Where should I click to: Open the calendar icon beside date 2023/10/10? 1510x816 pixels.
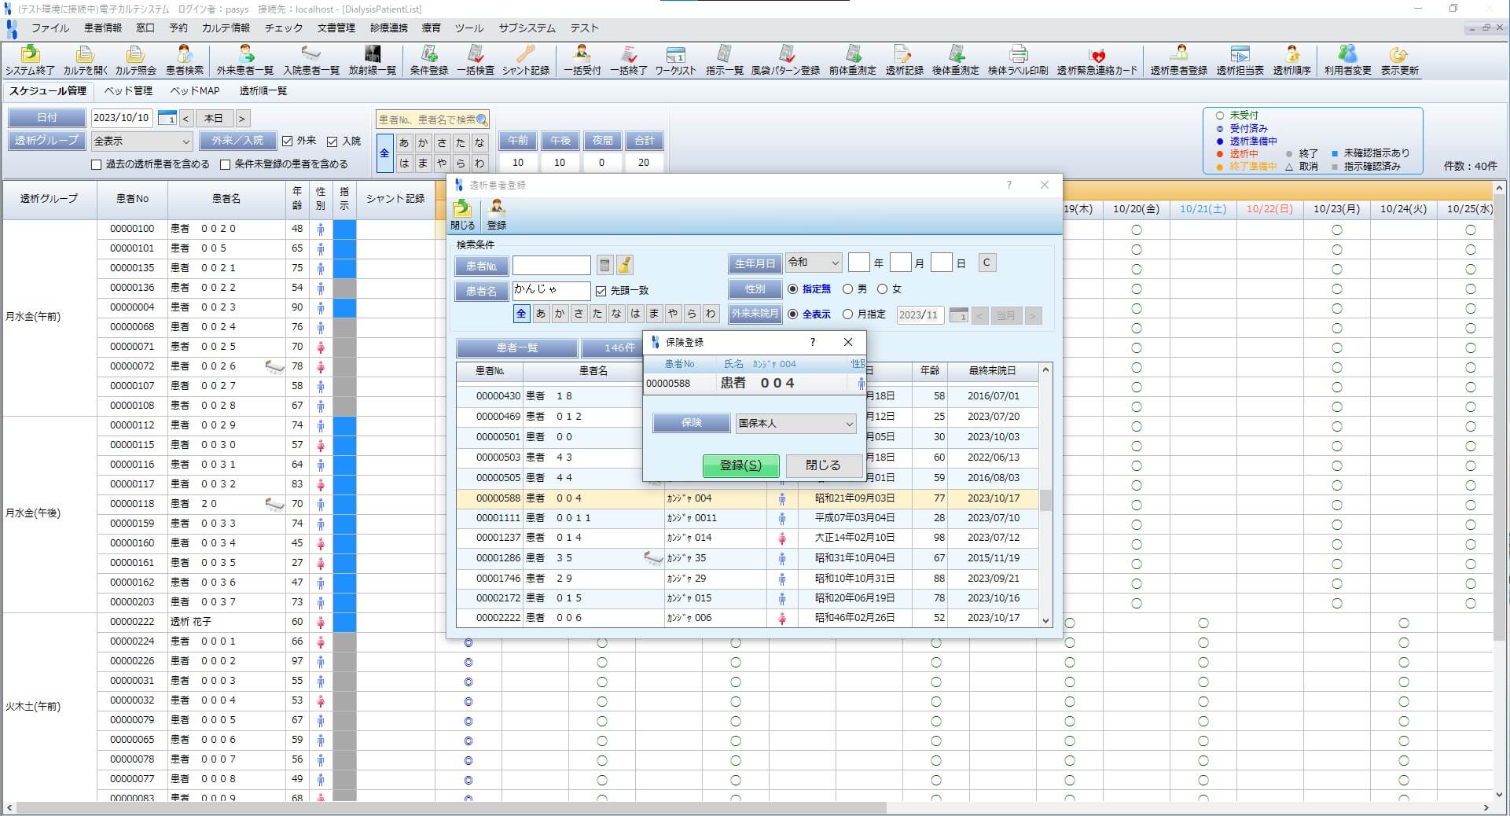pyautogui.click(x=167, y=118)
